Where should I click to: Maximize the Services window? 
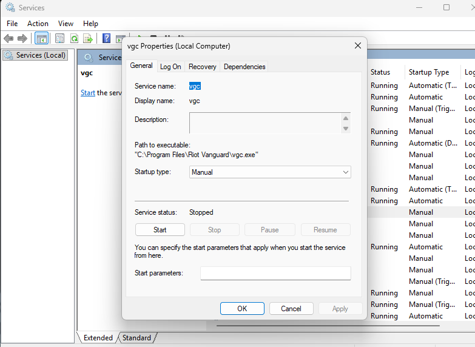[x=446, y=7]
